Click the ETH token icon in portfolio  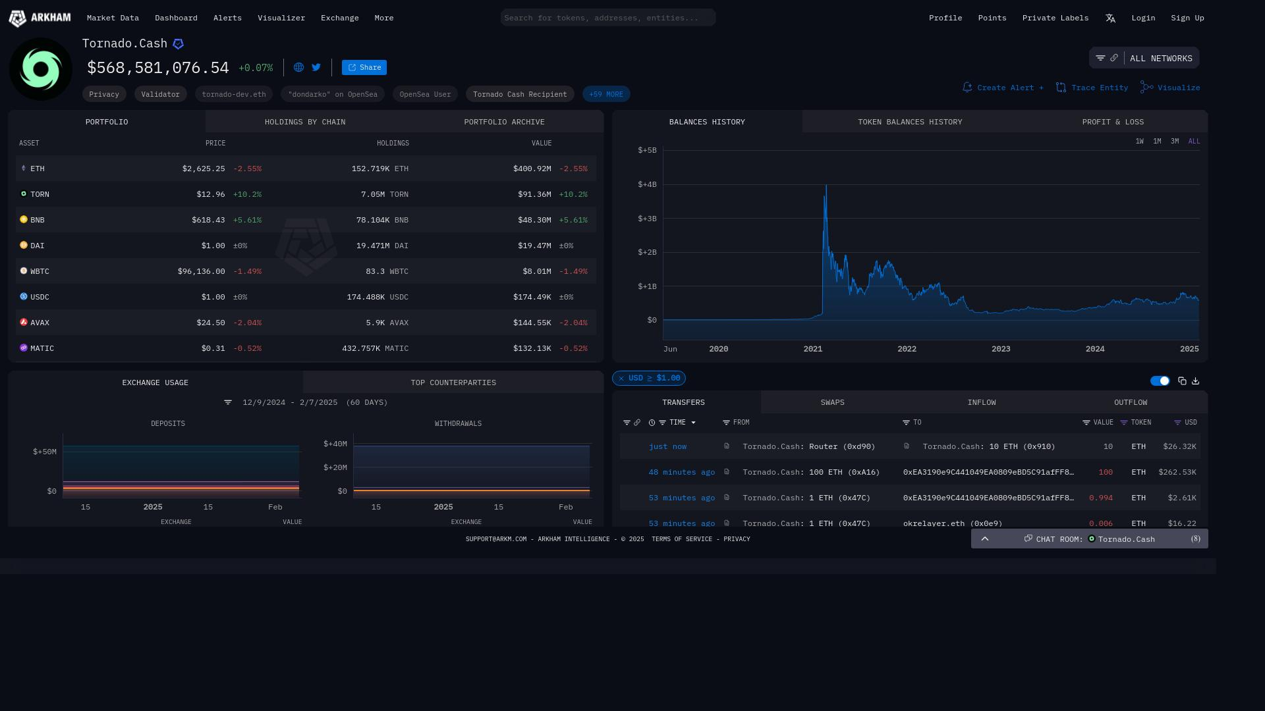click(x=24, y=169)
